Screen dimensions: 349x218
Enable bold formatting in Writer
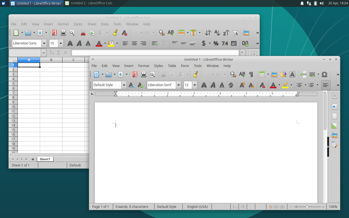[x=204, y=85]
